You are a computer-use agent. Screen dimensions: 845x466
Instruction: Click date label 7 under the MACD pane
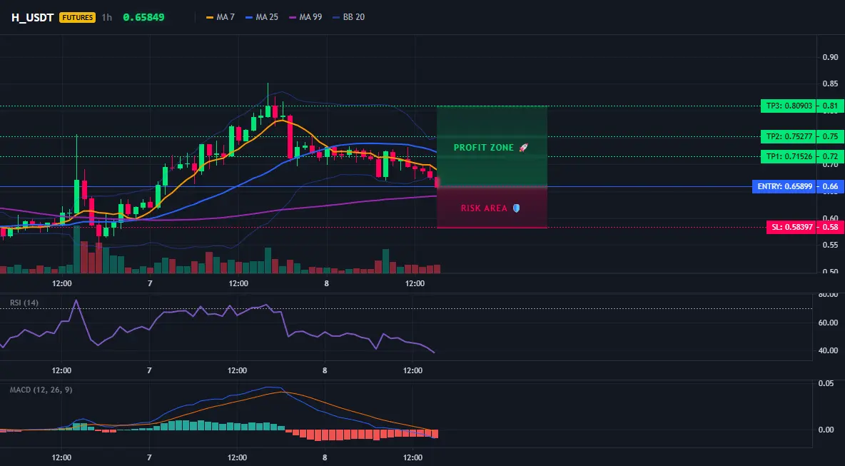coord(149,458)
